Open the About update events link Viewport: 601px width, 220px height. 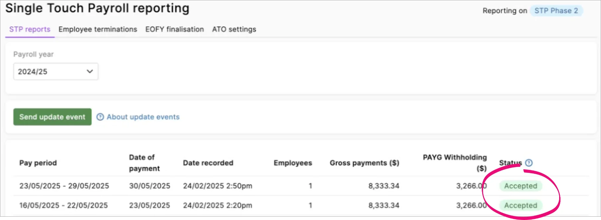pyautogui.click(x=143, y=117)
